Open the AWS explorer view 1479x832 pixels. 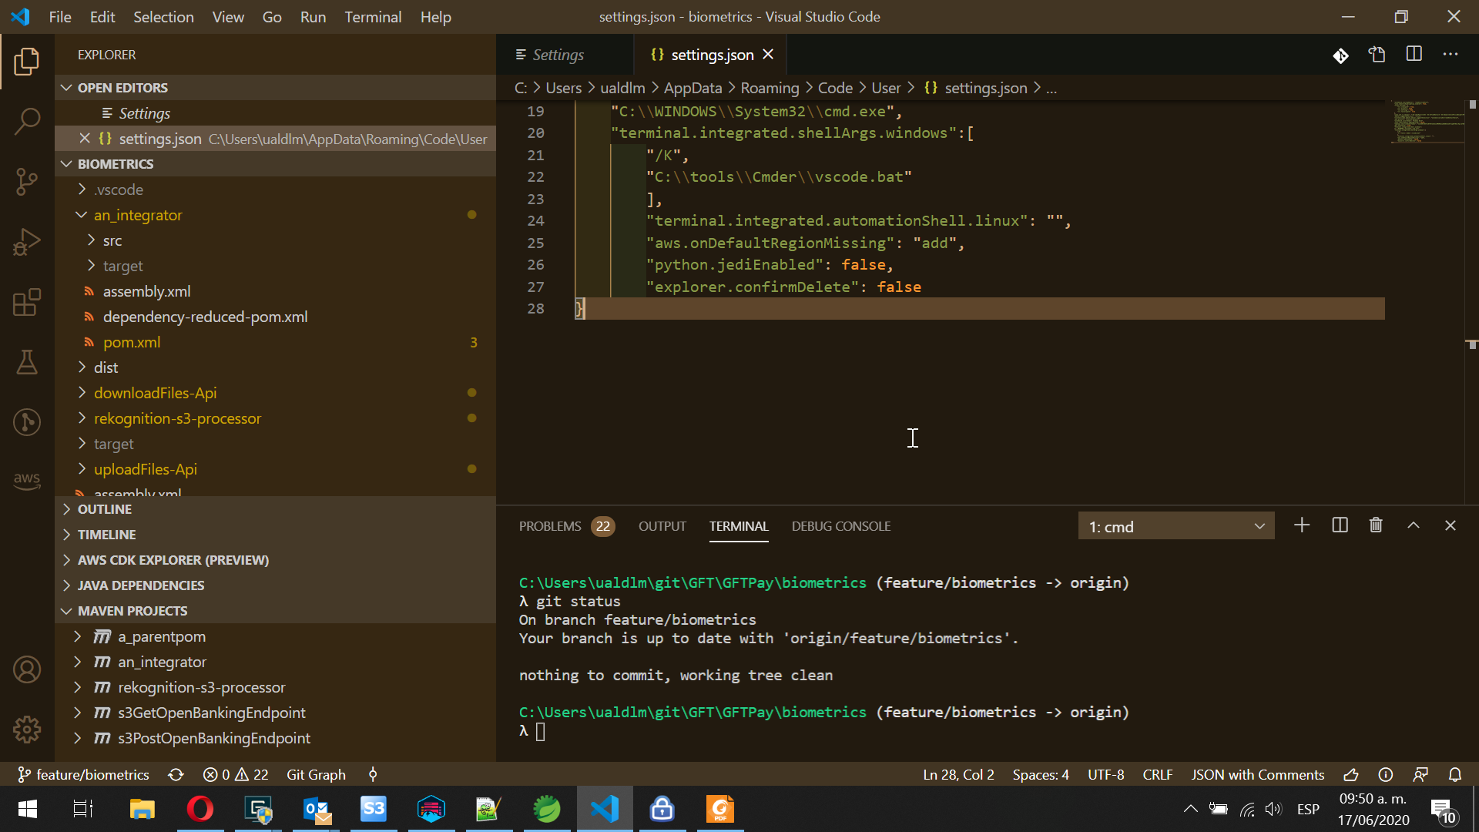(27, 481)
